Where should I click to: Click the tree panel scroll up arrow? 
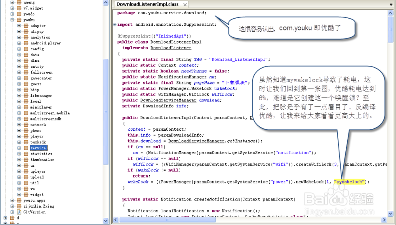106,2
